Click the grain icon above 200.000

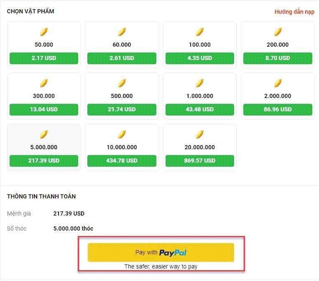click(x=278, y=32)
